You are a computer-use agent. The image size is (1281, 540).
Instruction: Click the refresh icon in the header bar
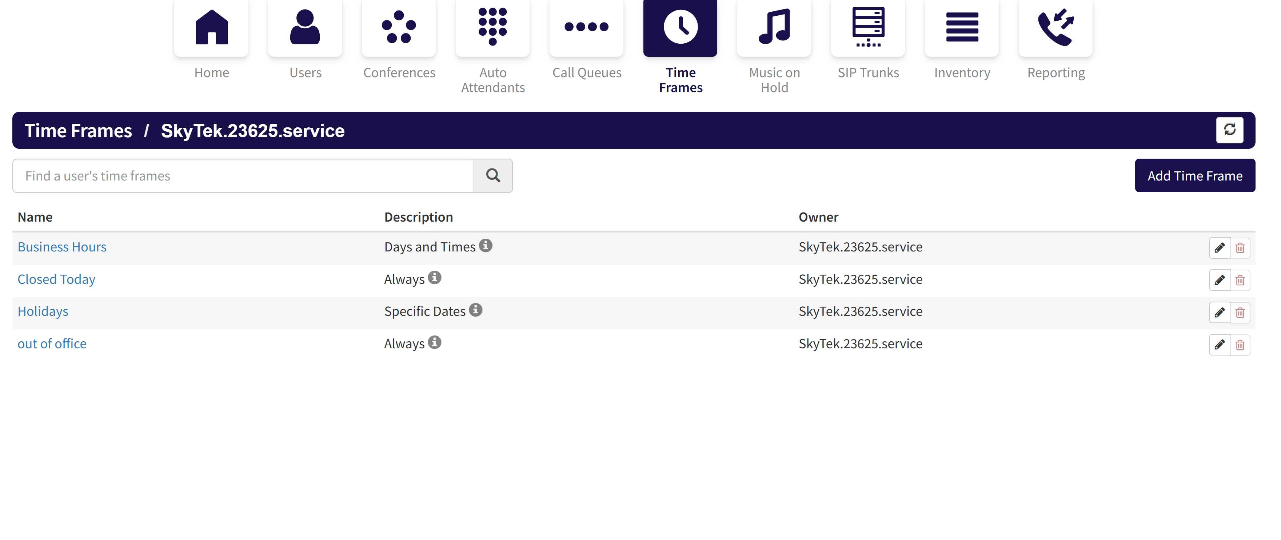pyautogui.click(x=1229, y=130)
